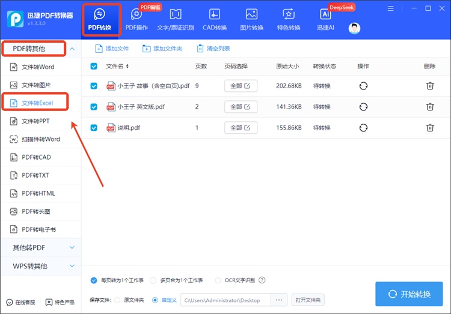Choose 自定义 save location
This screenshot has height=314, width=451.
pyautogui.click(x=155, y=300)
